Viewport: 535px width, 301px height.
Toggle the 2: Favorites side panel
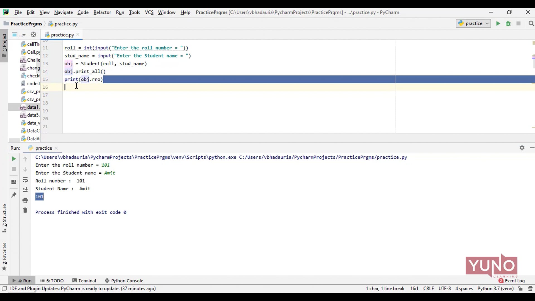pyautogui.click(x=4, y=256)
